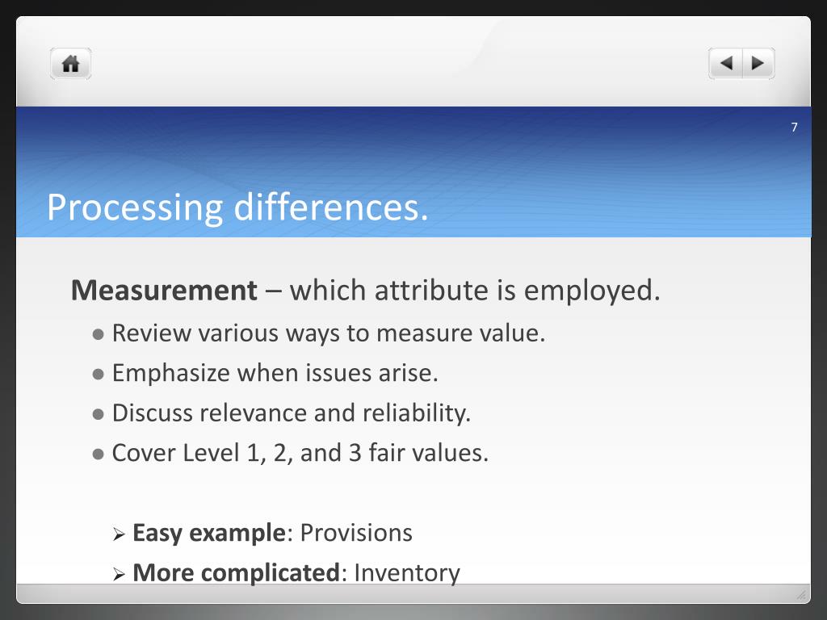
Task: Click the bullet dot before 'Review various ways'
Action: (x=99, y=333)
